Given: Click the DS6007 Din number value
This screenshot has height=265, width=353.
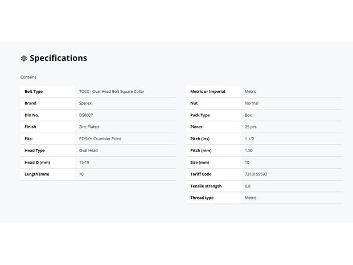Looking at the screenshot, I should click(87, 115).
